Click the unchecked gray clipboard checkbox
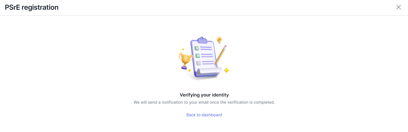The width and height of the screenshot is (408, 132). point(199,63)
